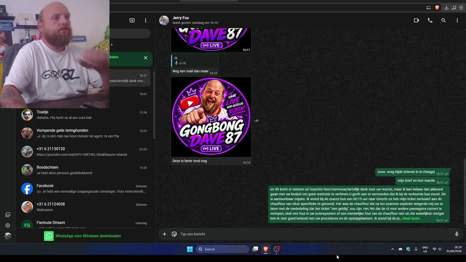
Task: Search within the Jerry Fcu conversation
Action: click(443, 20)
